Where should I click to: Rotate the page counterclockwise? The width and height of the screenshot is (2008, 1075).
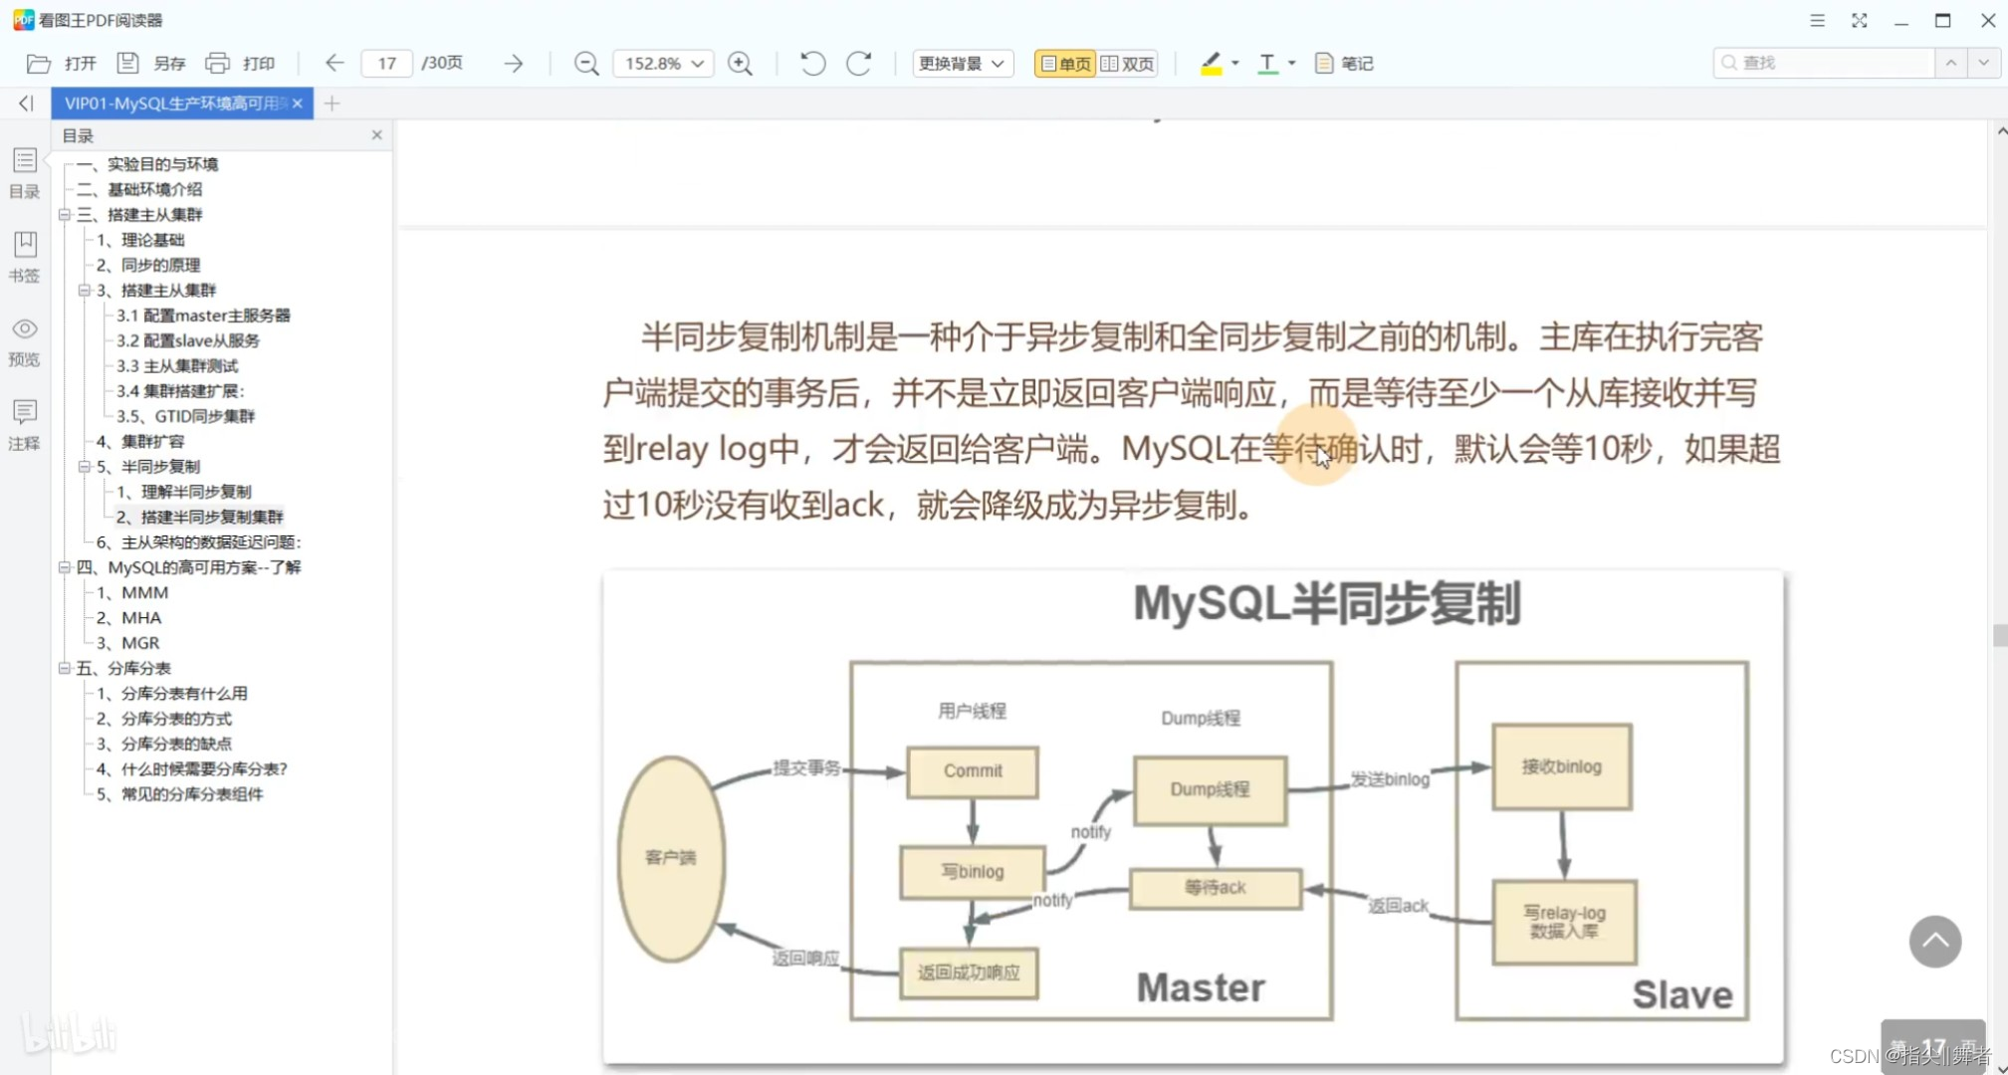[x=812, y=64]
